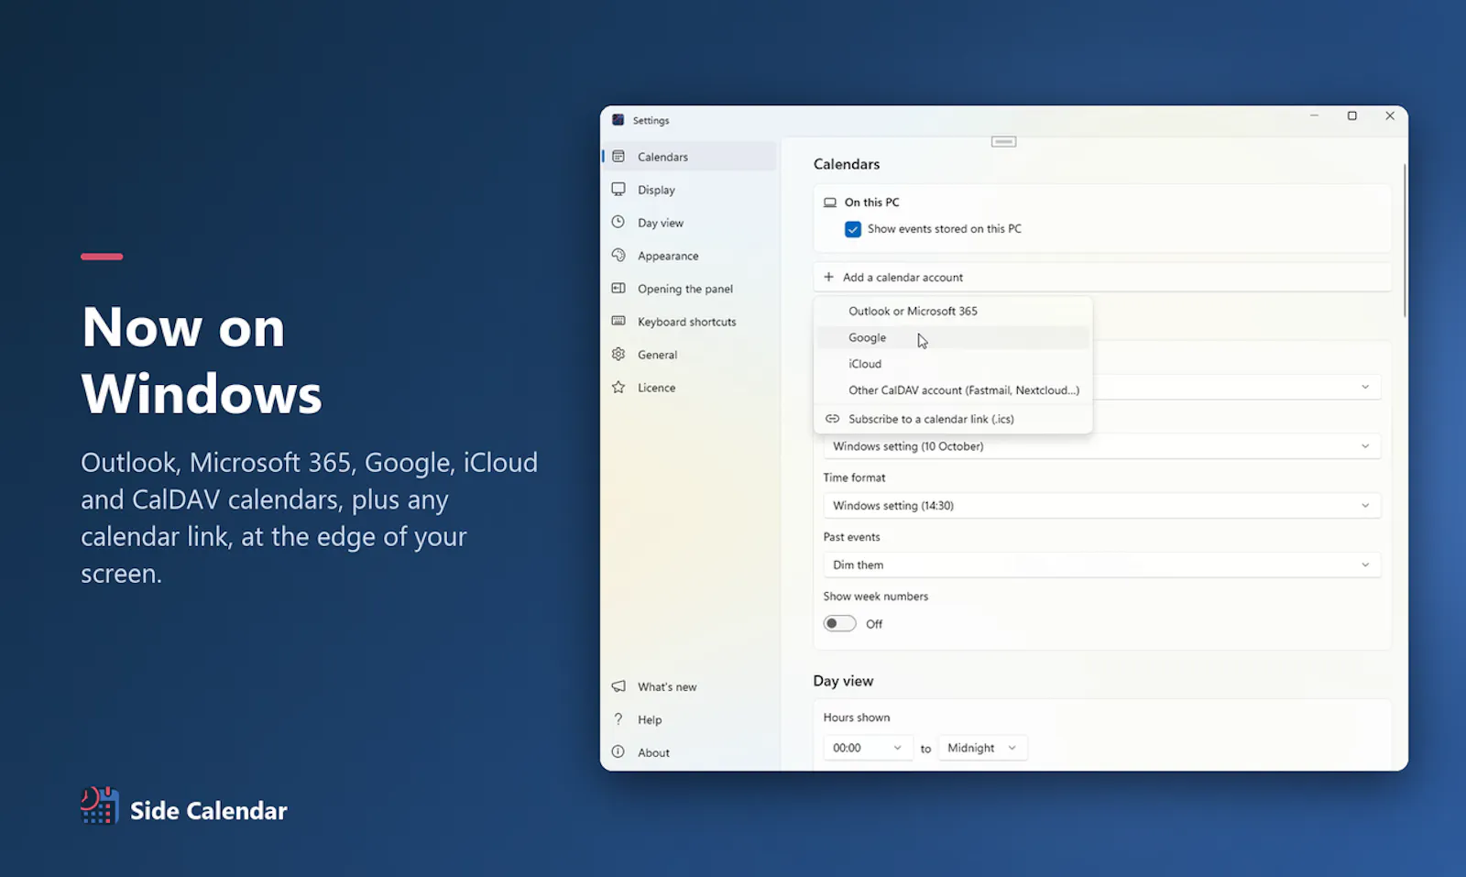Click the Keyboard shortcuts keyboard icon
Viewport: 1466px width, 877px height.
click(618, 322)
